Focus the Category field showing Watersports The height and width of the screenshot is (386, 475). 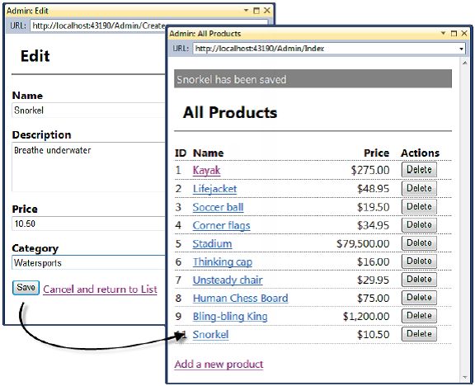(88, 262)
